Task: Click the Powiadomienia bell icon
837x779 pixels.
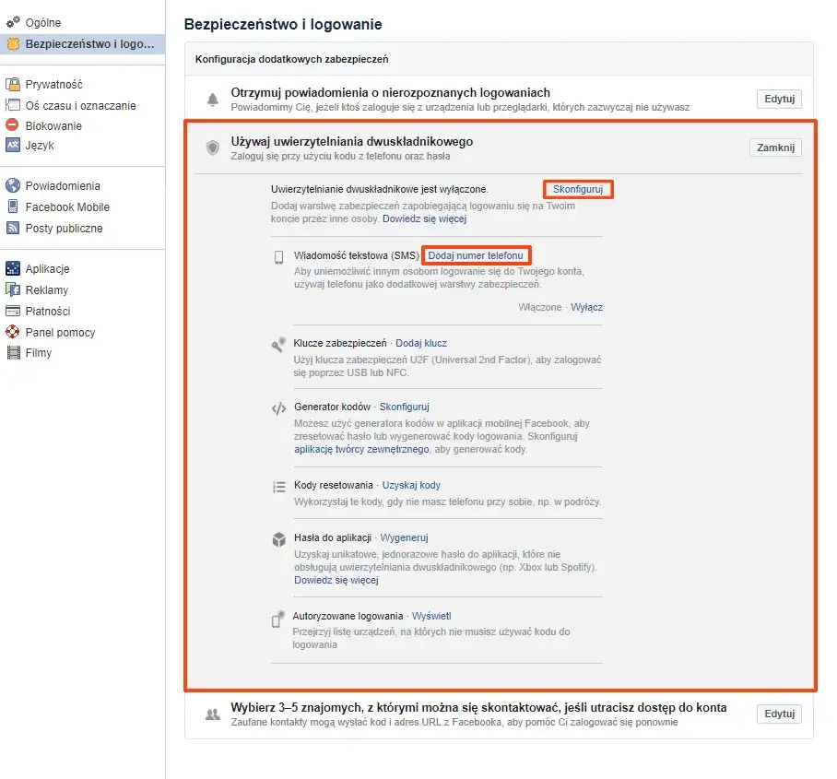Action: [x=12, y=185]
